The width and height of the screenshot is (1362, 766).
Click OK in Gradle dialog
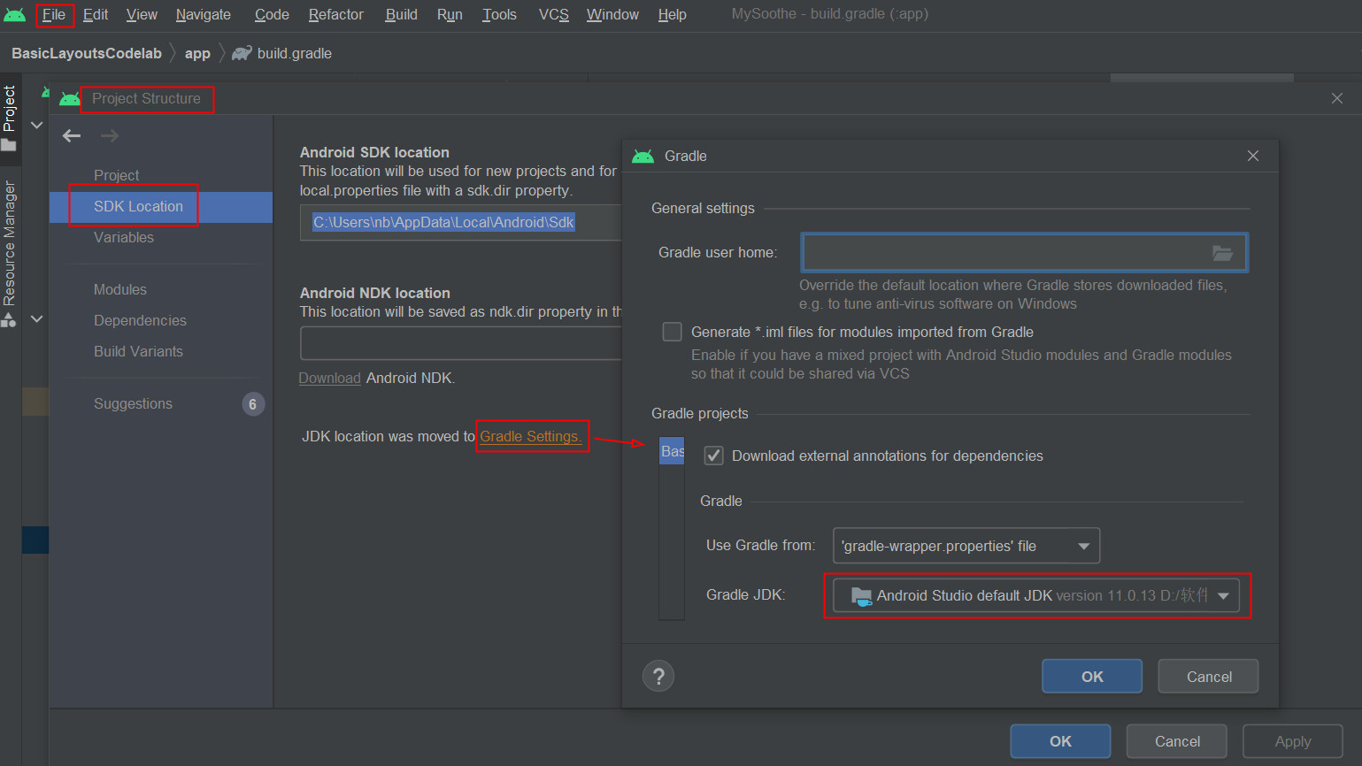click(x=1092, y=677)
